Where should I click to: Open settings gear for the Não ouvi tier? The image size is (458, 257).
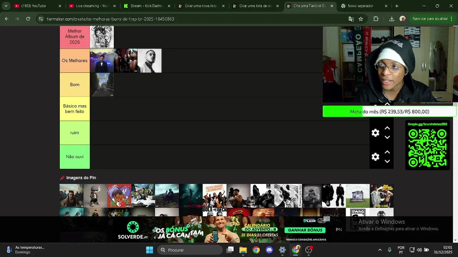[375, 157]
